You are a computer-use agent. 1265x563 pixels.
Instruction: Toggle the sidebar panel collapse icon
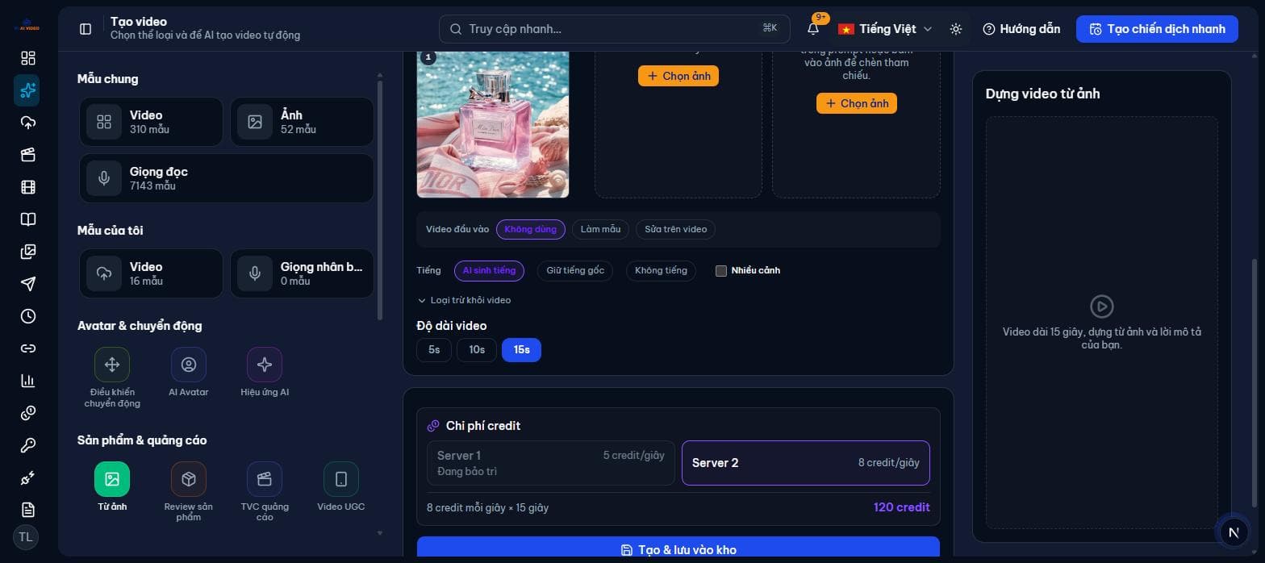[86, 29]
